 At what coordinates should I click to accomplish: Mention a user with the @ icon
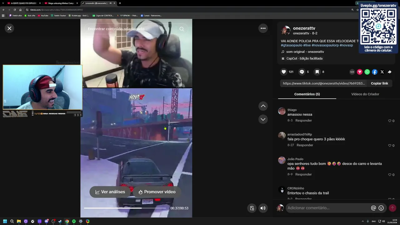tap(373, 208)
